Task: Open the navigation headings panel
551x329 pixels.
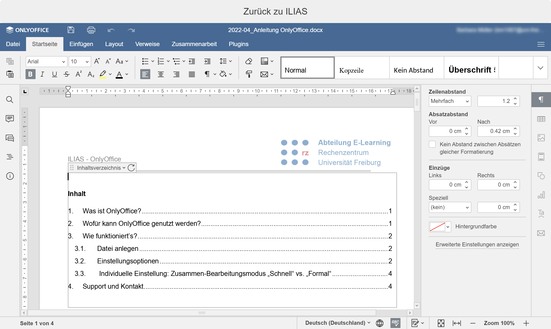Action: [x=10, y=157]
